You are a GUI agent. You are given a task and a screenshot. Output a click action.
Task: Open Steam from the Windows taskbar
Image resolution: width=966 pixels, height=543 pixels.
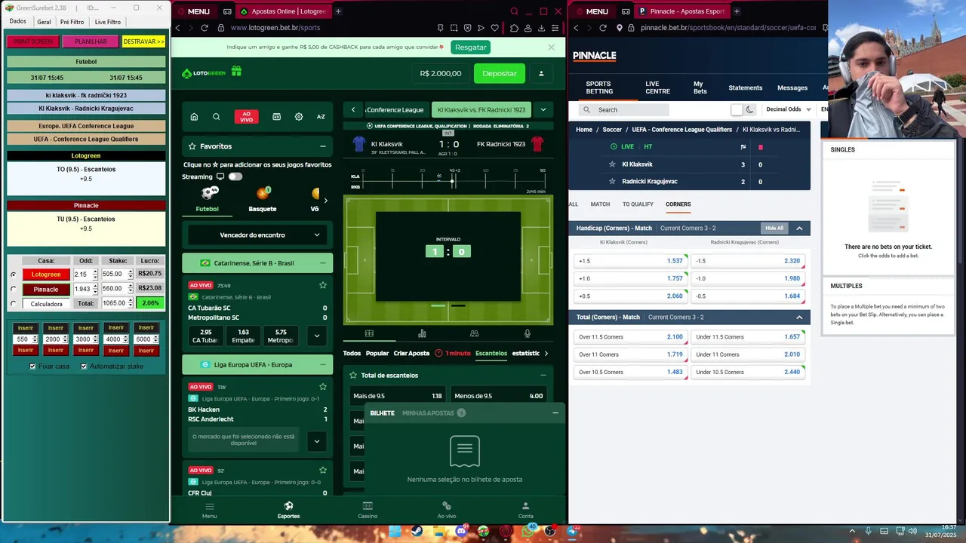pos(417,531)
